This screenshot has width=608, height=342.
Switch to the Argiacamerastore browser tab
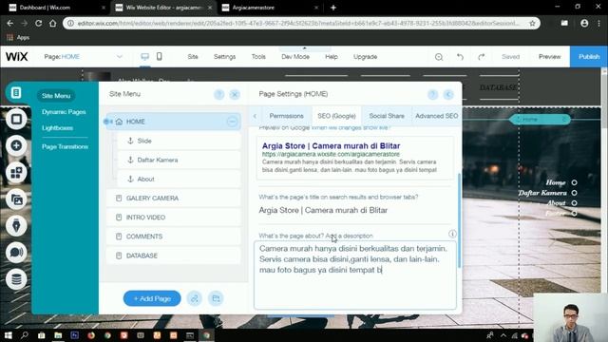(x=270, y=8)
